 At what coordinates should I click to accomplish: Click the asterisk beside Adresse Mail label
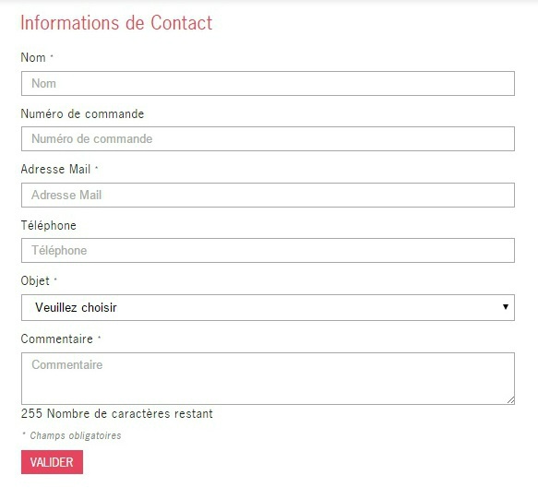point(96,167)
